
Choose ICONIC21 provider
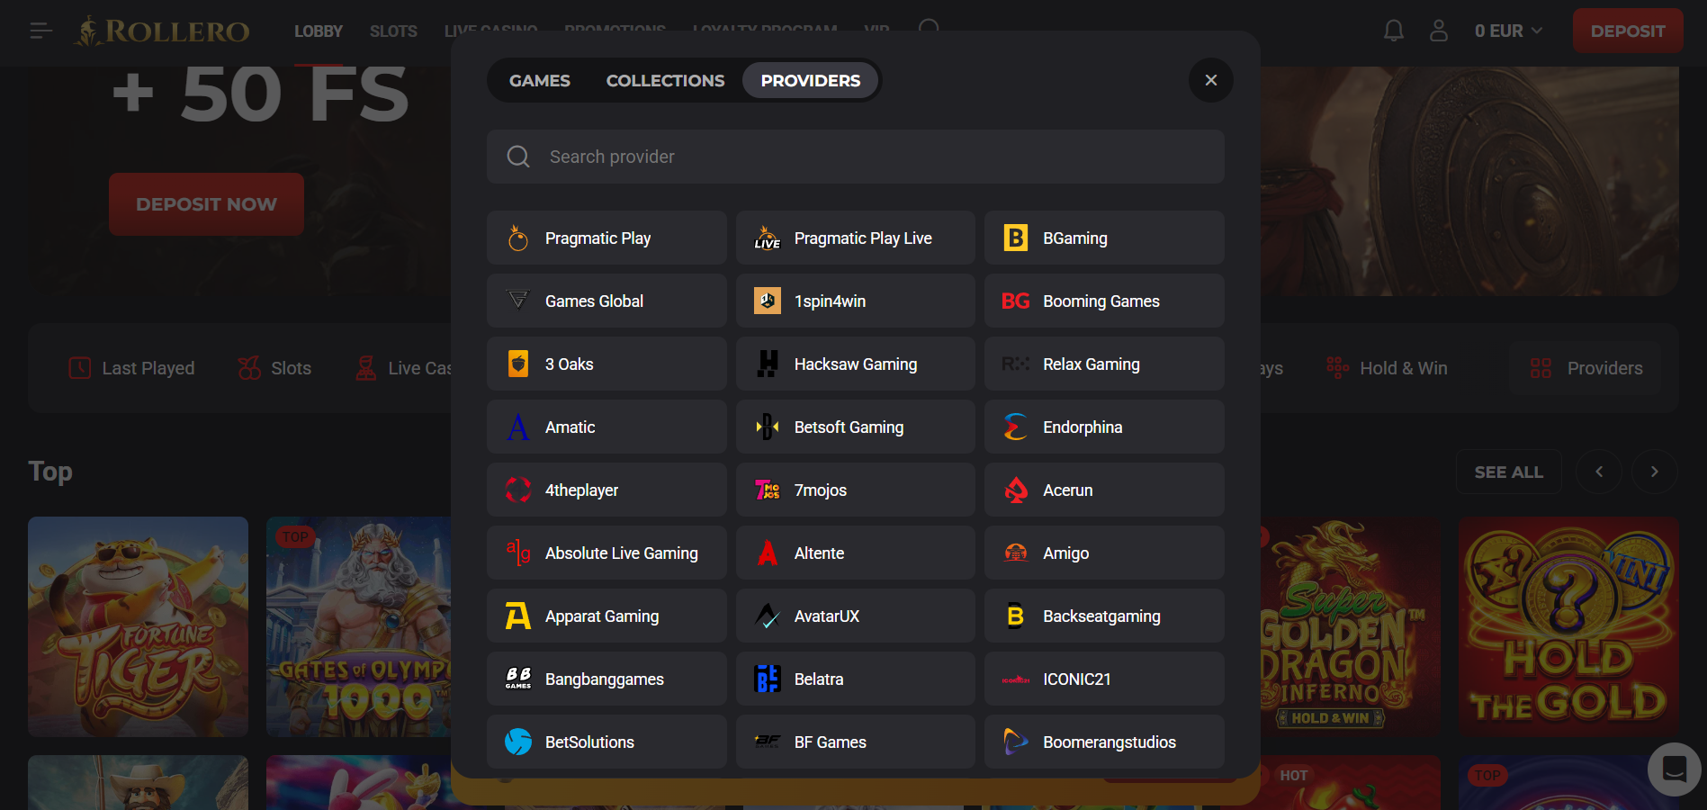(1104, 679)
